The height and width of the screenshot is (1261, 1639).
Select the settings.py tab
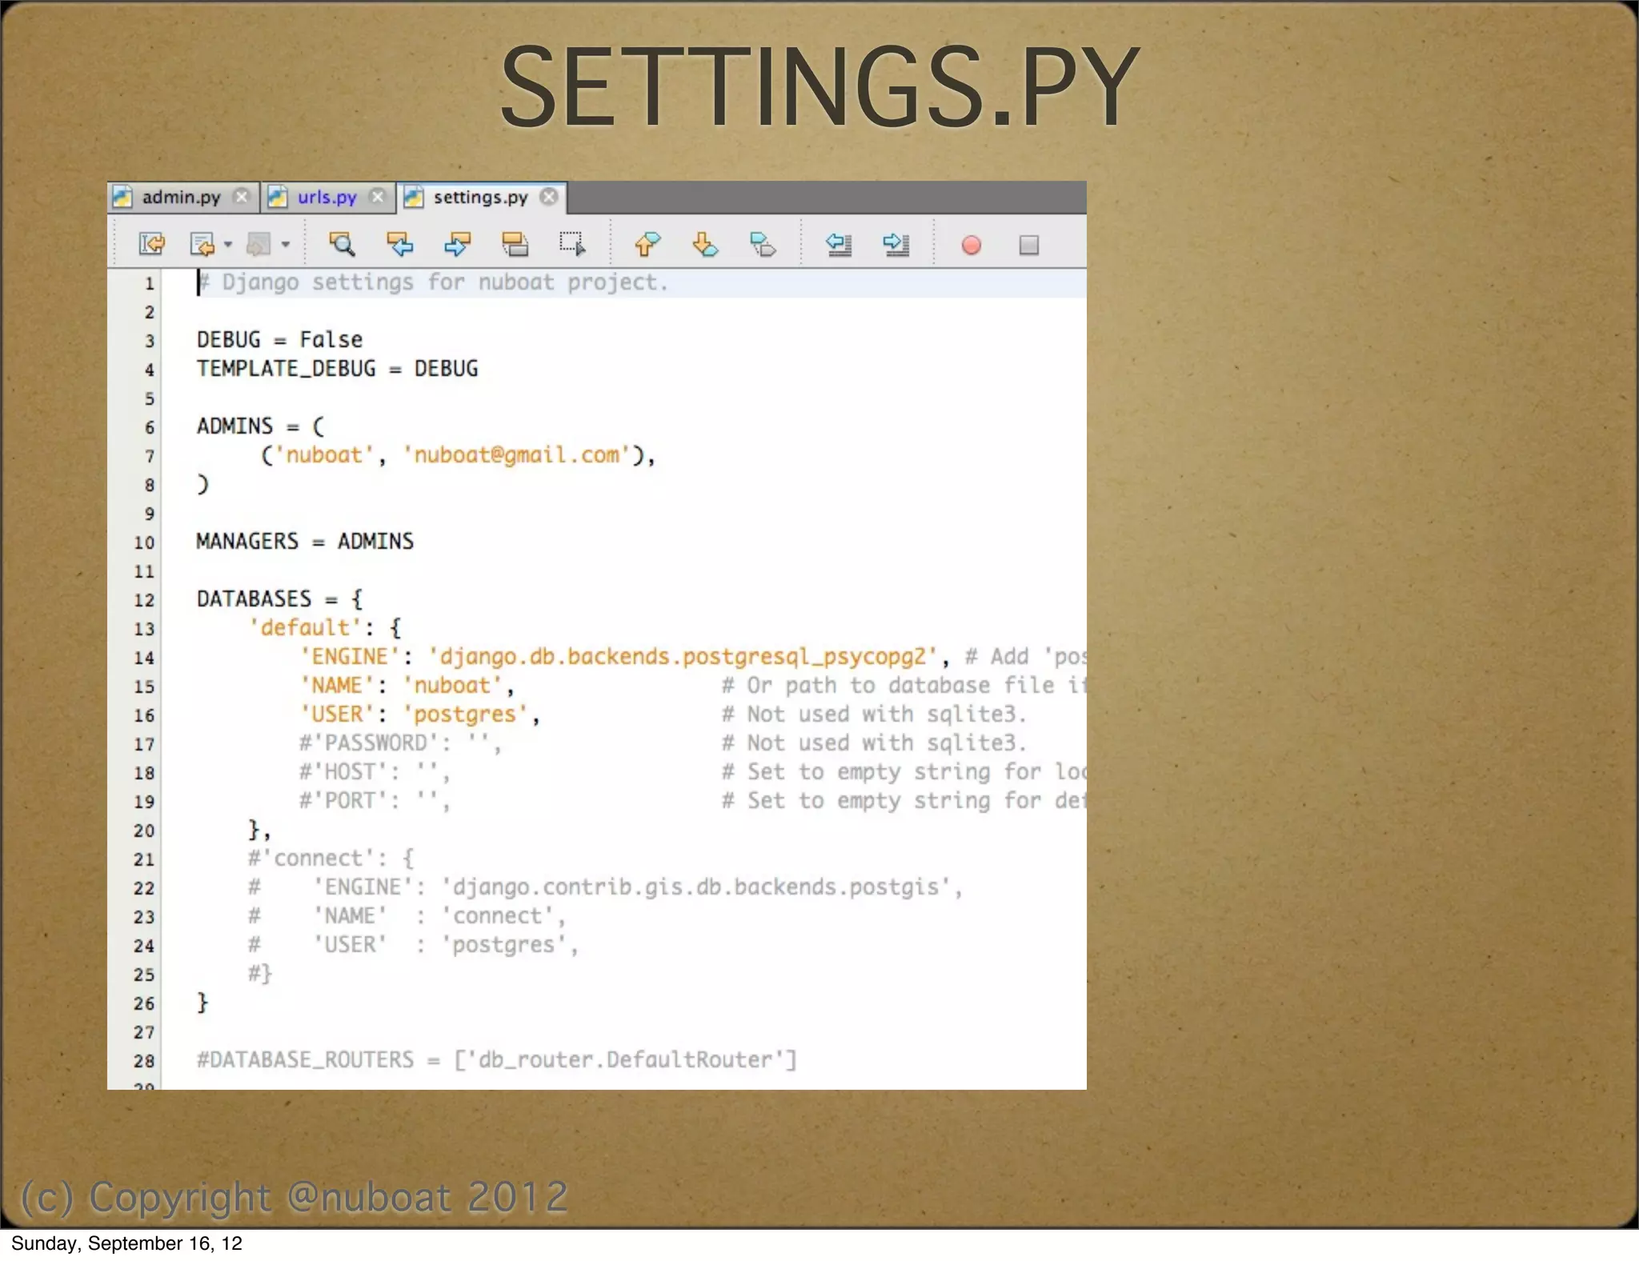click(x=480, y=197)
